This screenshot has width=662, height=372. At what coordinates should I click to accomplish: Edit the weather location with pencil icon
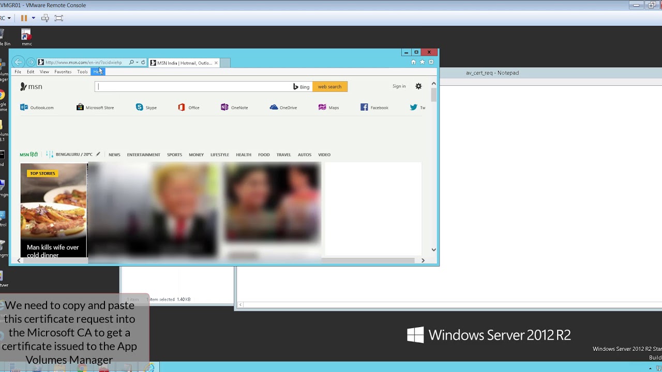[x=98, y=154]
